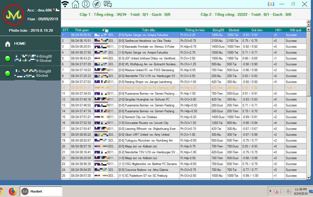Click the Wi-Fi connection status icon
313x197 pixels.
point(65,4)
